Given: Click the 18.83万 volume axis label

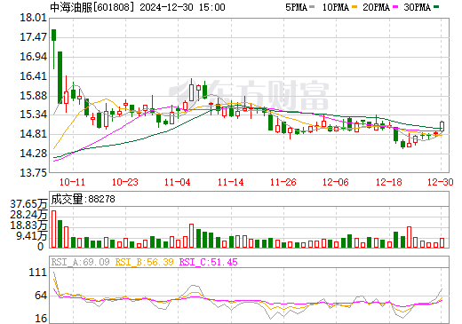Looking at the screenshot, I should (x=28, y=225).
